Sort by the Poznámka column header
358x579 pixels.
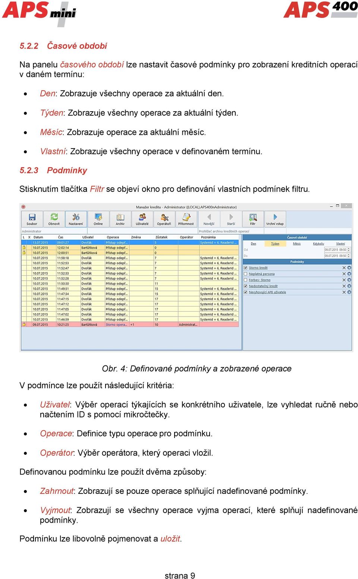219,237
